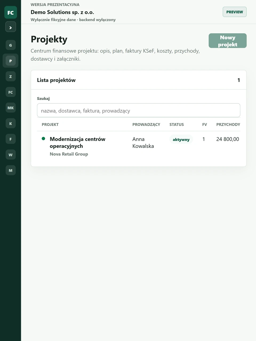Click Demo Solutions sp. z o.o. company name
Image resolution: width=256 pixels, height=341 pixels.
[62, 12]
